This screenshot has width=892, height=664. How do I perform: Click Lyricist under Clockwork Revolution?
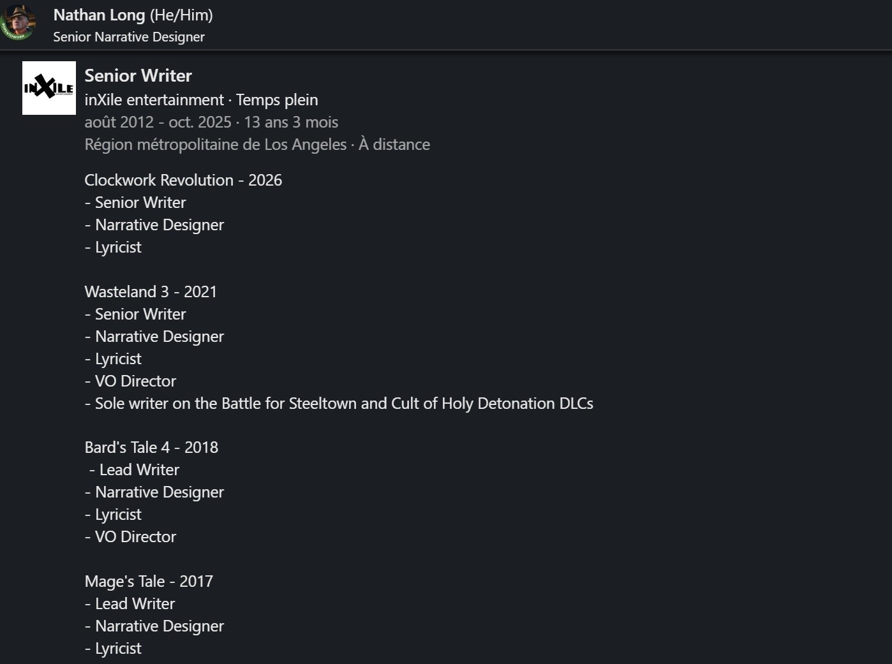[118, 247]
